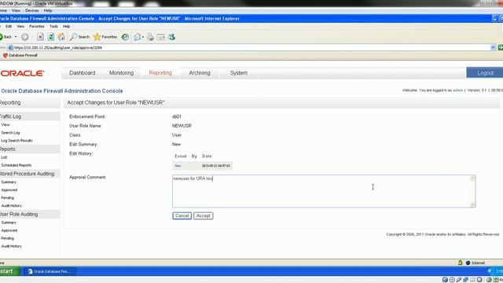Screen dimensions: 503x283
Task: Click the Print toolbar icon
Action: (150, 37)
